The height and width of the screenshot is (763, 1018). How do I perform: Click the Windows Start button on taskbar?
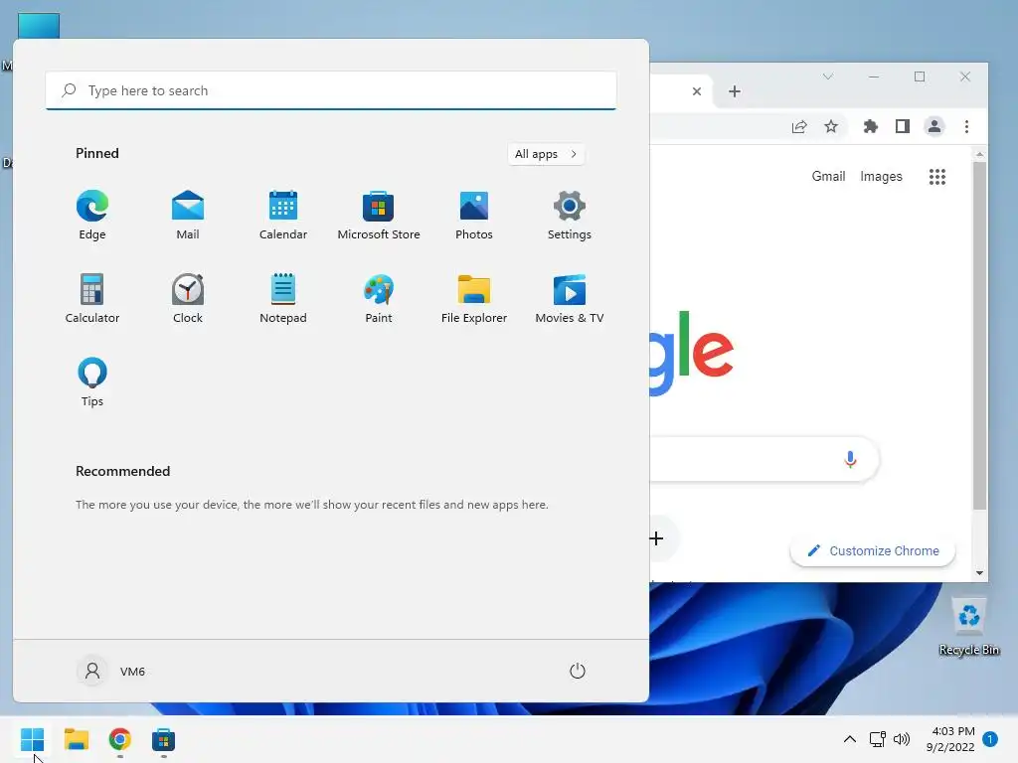click(33, 739)
